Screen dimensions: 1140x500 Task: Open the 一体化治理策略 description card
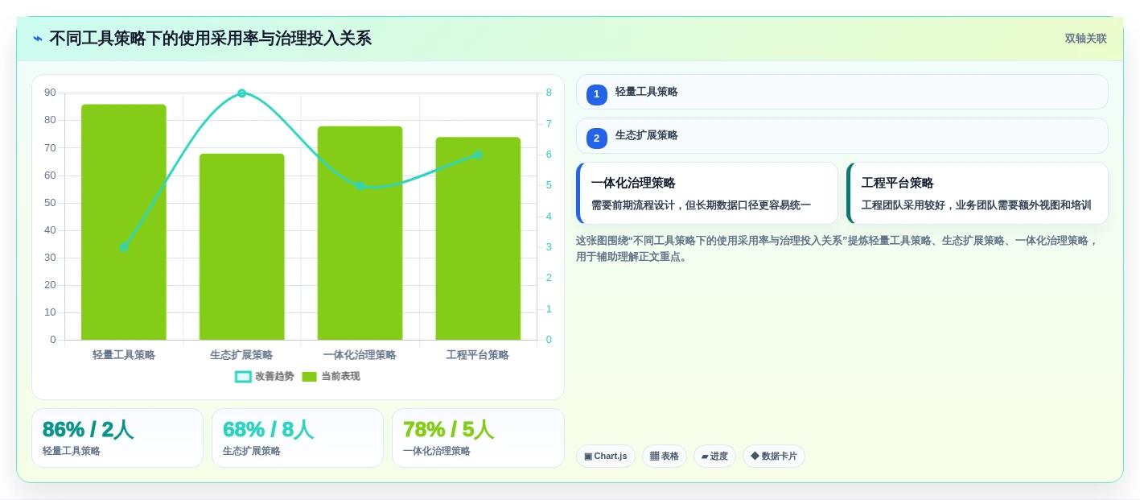coord(707,193)
